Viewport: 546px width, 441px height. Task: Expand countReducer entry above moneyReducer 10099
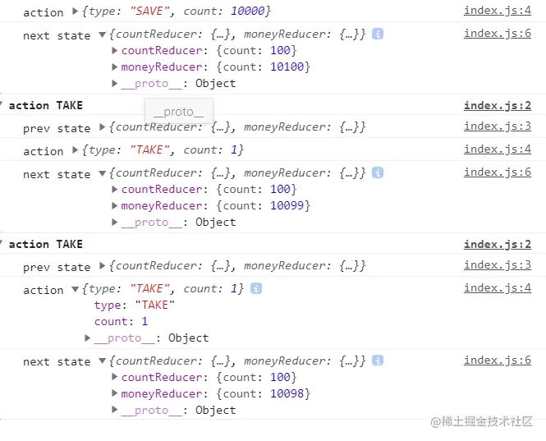click(115, 189)
